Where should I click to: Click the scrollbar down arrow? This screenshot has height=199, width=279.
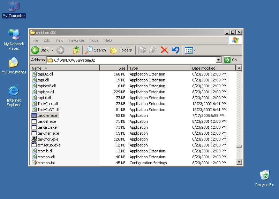tap(239, 162)
